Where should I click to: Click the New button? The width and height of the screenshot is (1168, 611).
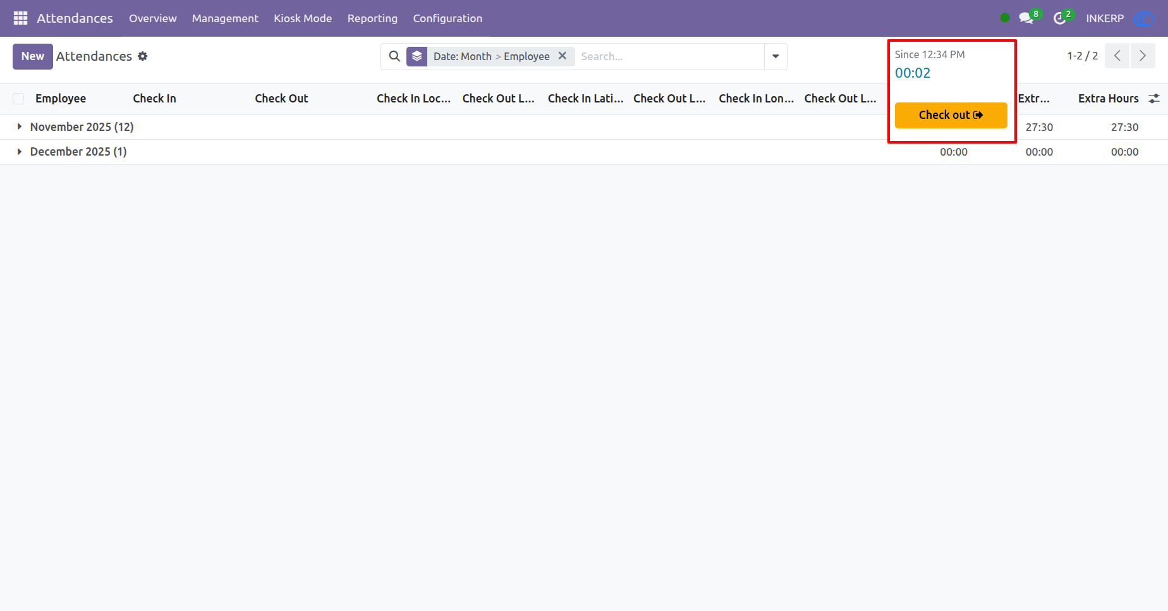(33, 56)
